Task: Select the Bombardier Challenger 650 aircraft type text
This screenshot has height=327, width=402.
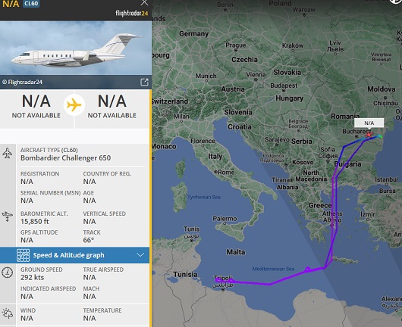Action: [x=66, y=158]
